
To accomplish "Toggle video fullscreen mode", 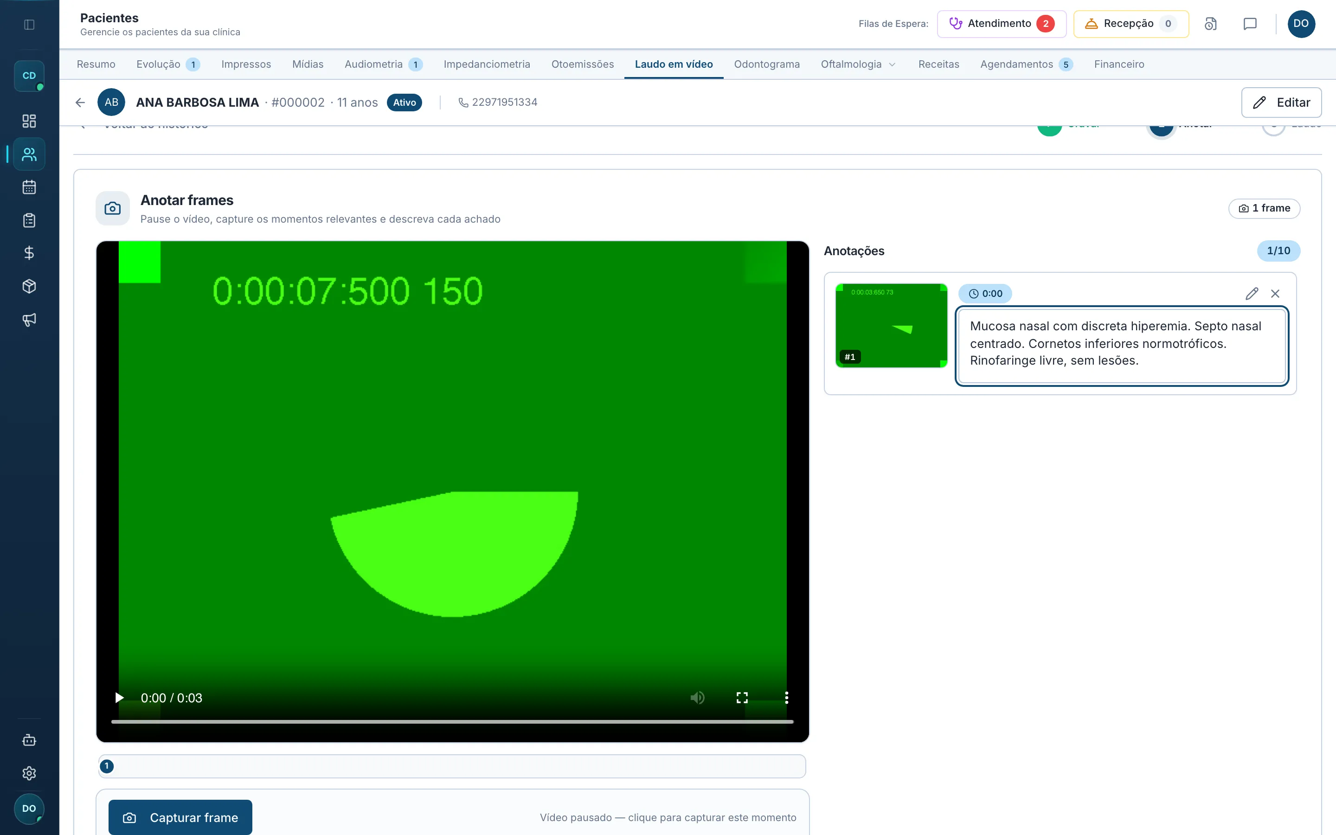I will [742, 698].
